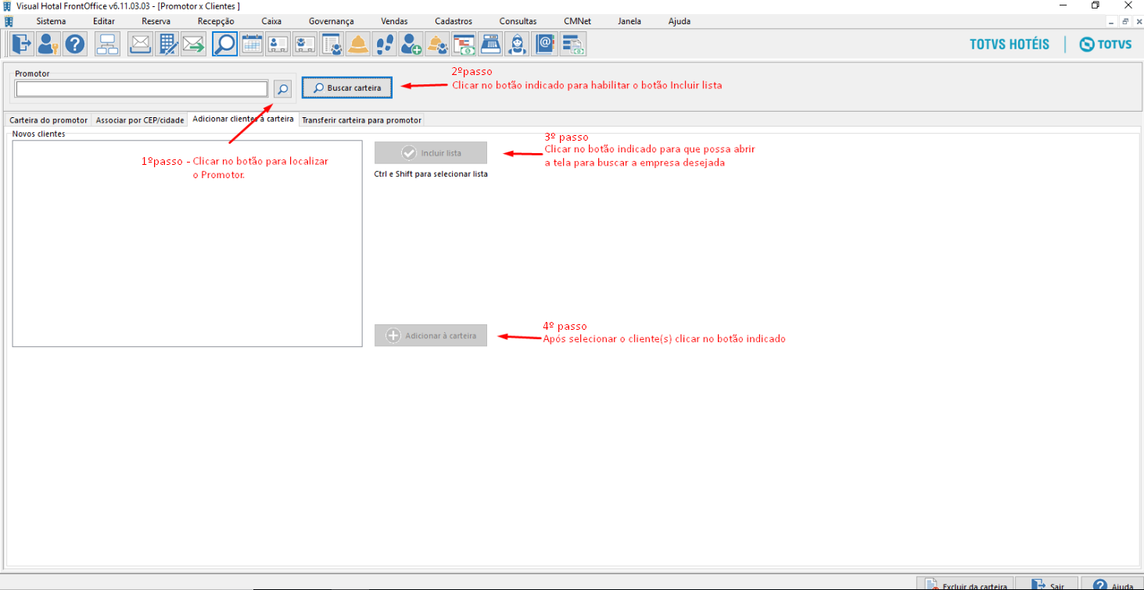
Task: Switch to Carteira do promotor tab
Action: [48, 120]
